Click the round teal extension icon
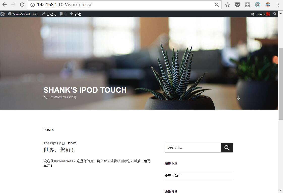283x193 pixels. point(258,5)
